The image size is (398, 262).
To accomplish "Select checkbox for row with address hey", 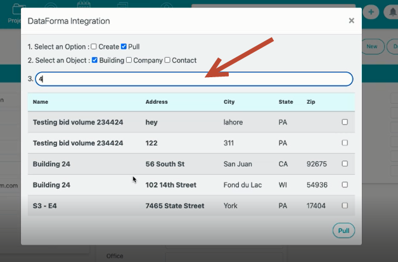I will pos(345,122).
